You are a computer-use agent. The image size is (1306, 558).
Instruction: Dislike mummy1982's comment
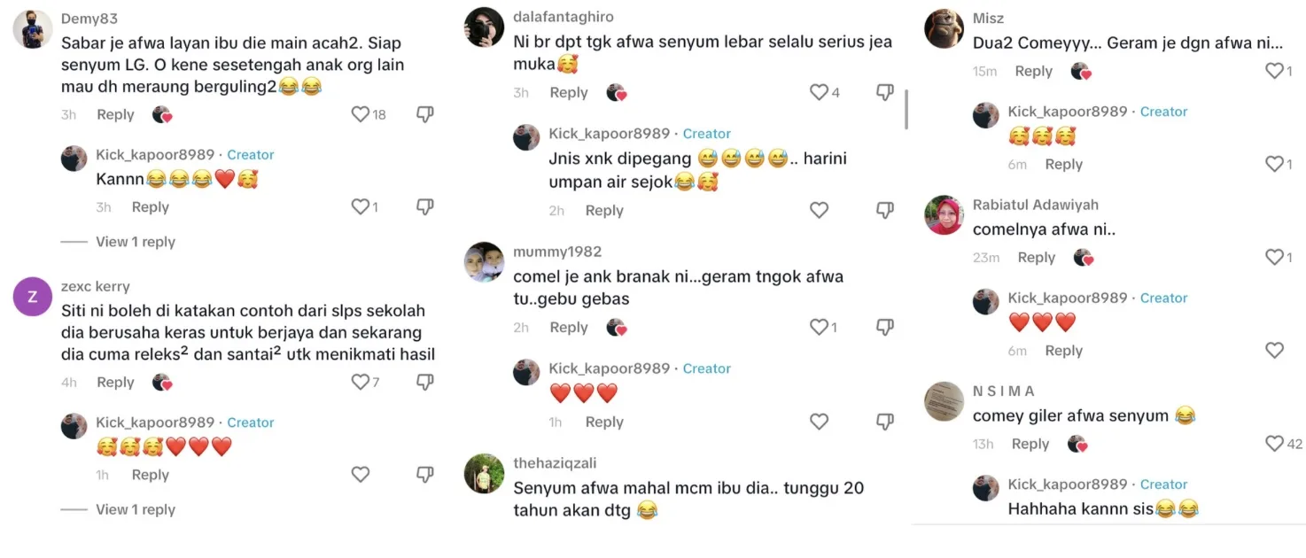click(884, 327)
